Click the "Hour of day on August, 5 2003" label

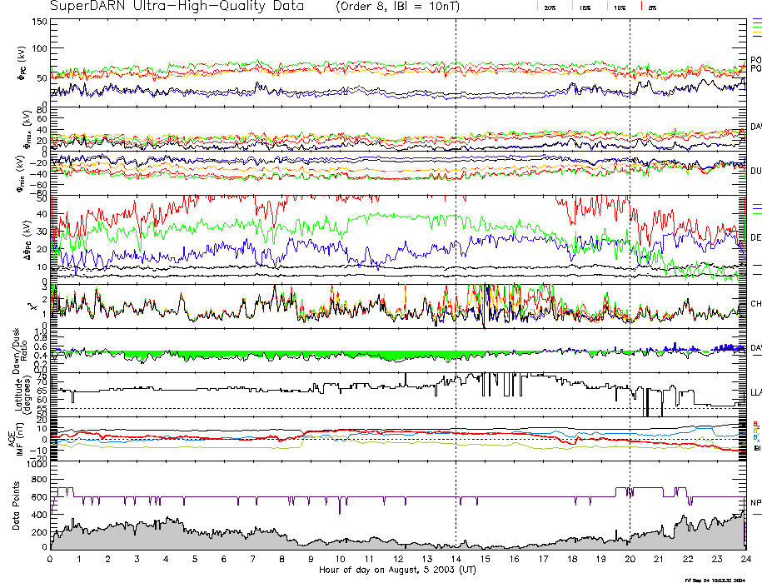click(396, 571)
